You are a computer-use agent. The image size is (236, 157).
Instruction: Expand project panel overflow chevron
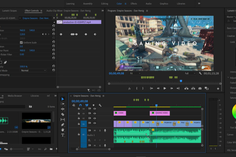coord(55,96)
